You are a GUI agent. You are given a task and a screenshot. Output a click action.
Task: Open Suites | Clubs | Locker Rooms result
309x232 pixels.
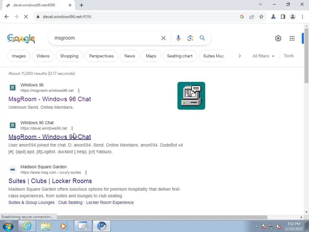point(50,181)
